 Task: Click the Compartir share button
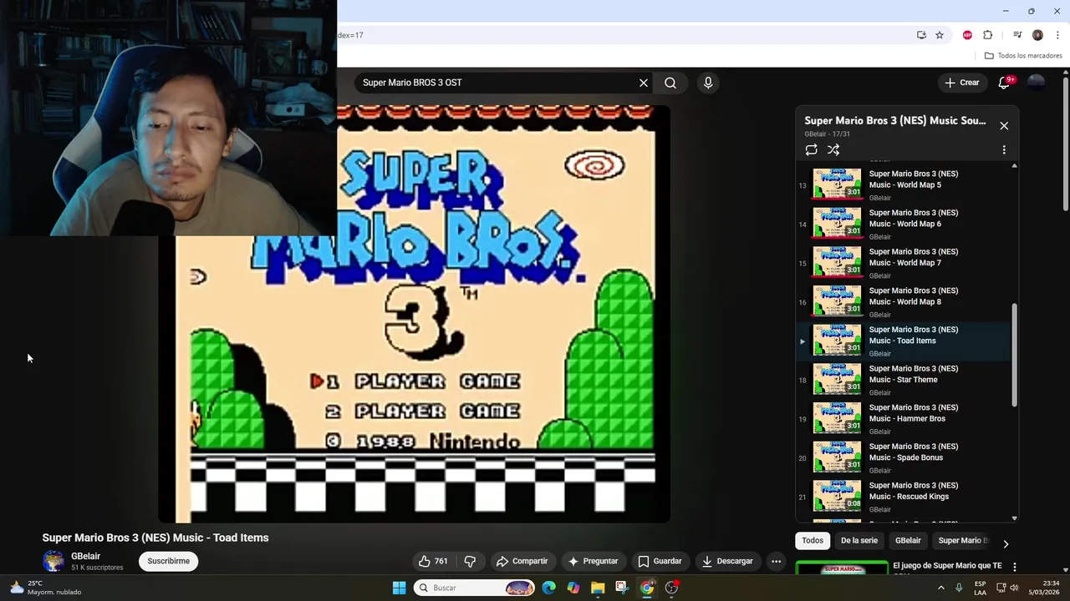click(x=522, y=561)
